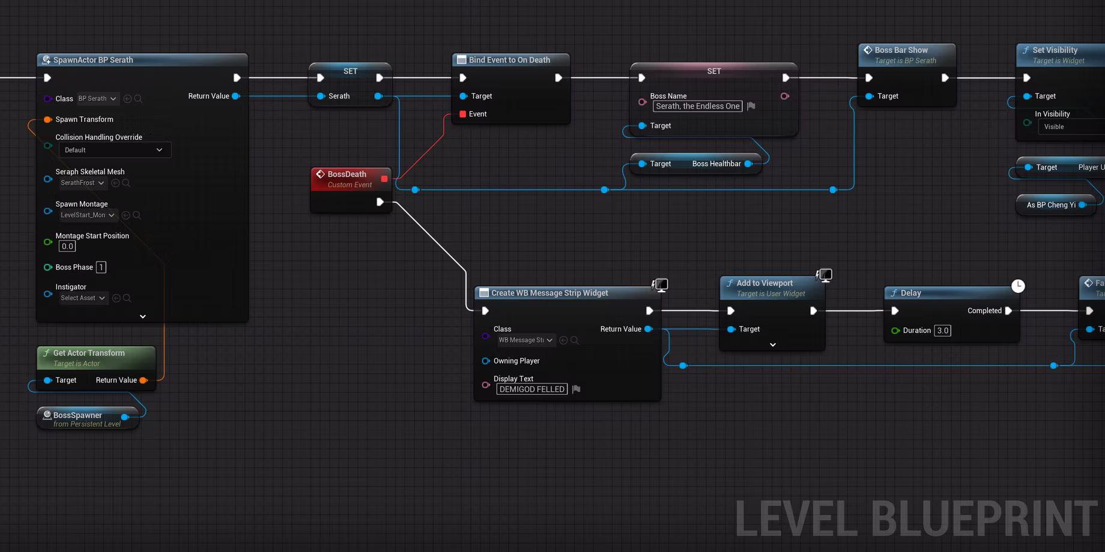
Task: Click use-selected arrow icon next to BP Serath class
Action: pyautogui.click(x=127, y=98)
